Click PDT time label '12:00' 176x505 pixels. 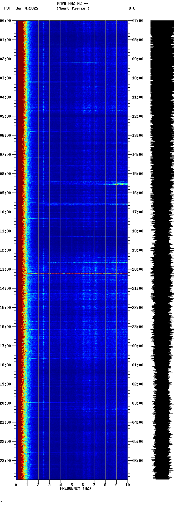tap(5, 250)
